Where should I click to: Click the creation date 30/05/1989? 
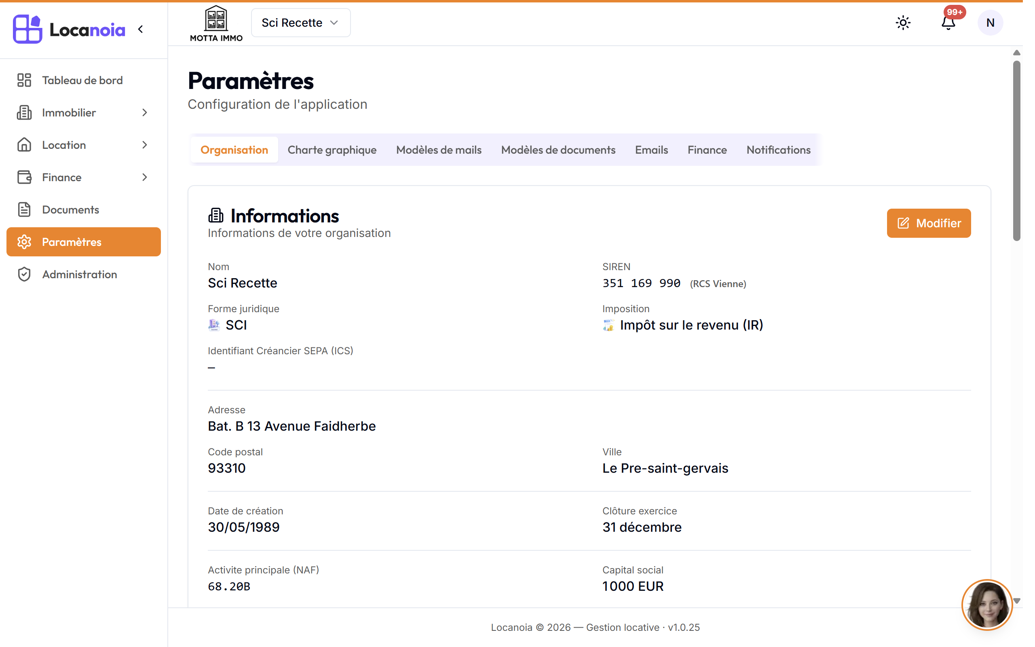244,527
